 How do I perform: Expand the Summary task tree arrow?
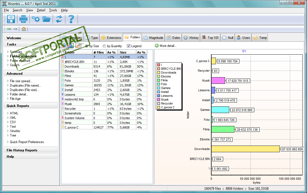(8, 52)
